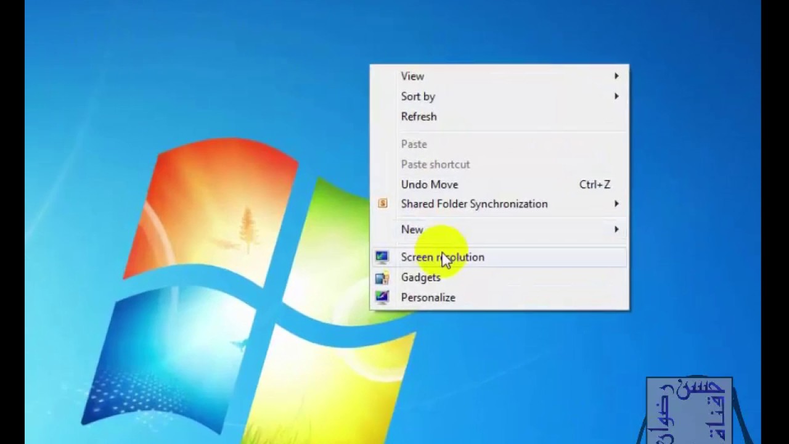Click the Ctrl+Z shortcut text
Viewport: 789px width, 444px height.
click(595, 184)
